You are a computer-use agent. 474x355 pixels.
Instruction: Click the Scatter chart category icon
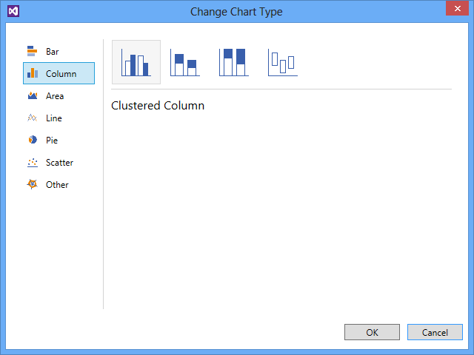coord(32,162)
